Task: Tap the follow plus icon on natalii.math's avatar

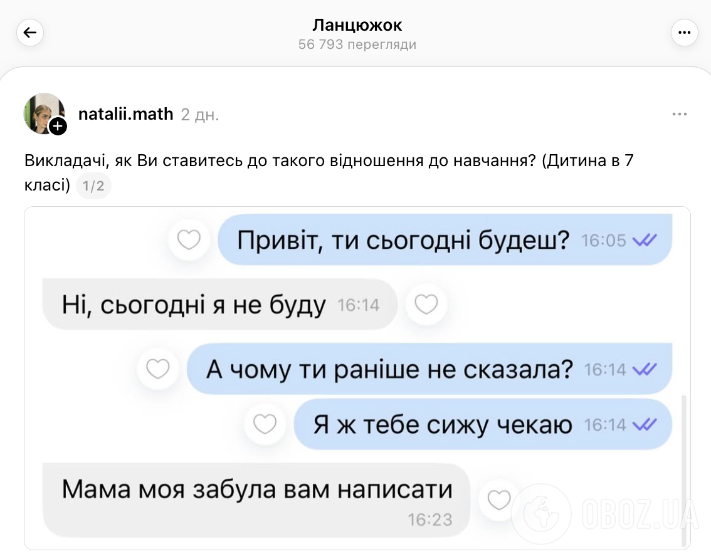Action: coord(58,127)
